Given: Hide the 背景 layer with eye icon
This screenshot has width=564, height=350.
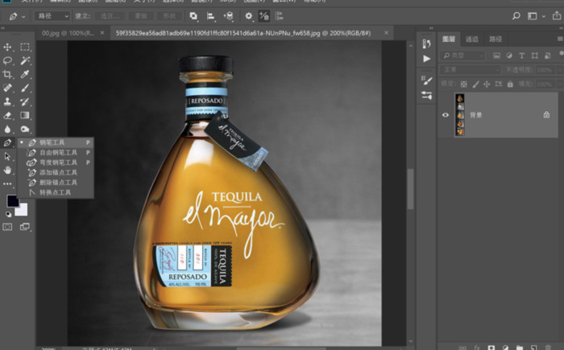Looking at the screenshot, I should coord(446,115).
